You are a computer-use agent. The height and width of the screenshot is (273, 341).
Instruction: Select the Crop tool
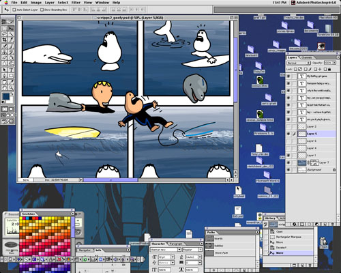pos(4,40)
